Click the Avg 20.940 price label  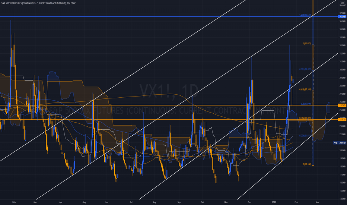tap(340, 143)
